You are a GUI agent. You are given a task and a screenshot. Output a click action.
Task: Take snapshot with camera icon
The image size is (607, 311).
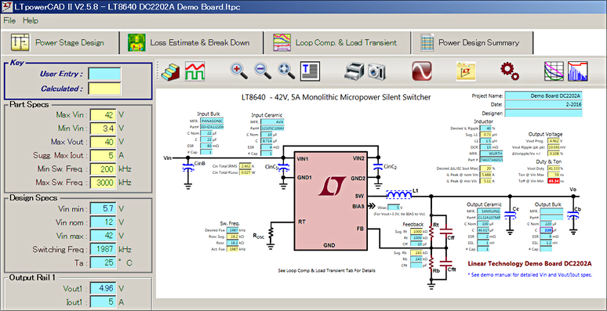376,72
